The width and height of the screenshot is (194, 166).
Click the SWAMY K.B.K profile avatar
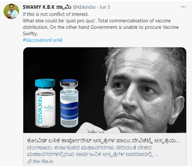[11, 11]
